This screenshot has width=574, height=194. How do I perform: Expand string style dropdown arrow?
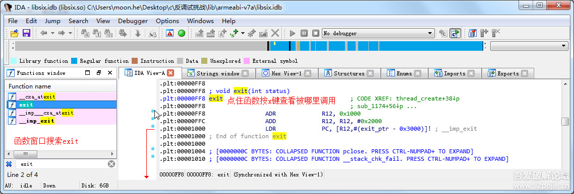[x=243, y=33]
